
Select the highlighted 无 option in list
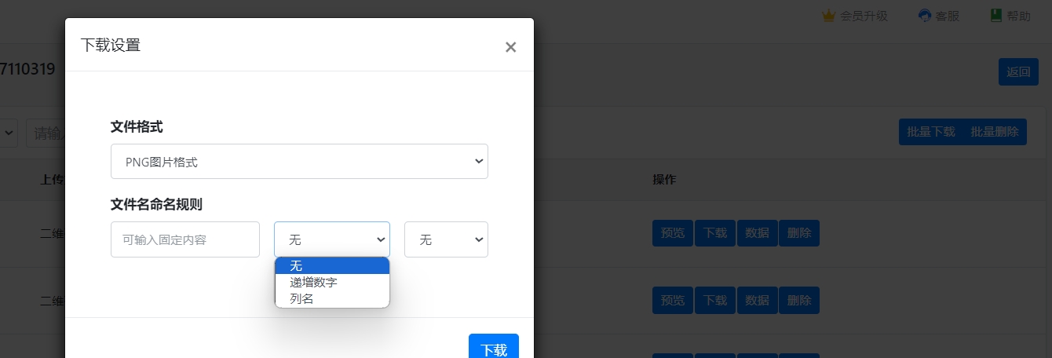point(331,266)
